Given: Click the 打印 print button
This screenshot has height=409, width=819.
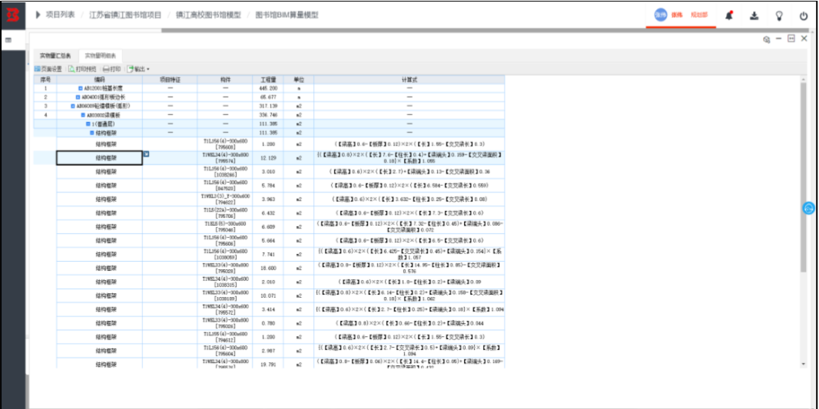Looking at the screenshot, I should tap(111, 69).
